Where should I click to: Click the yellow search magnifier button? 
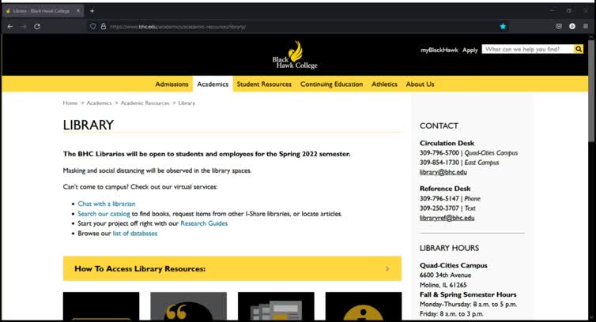[x=578, y=50]
